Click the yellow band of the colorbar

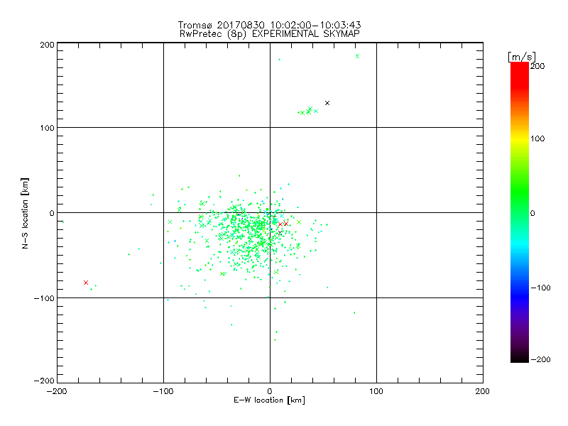[520, 138]
